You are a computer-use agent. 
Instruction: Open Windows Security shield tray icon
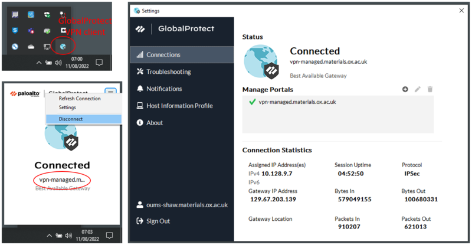coord(47,15)
